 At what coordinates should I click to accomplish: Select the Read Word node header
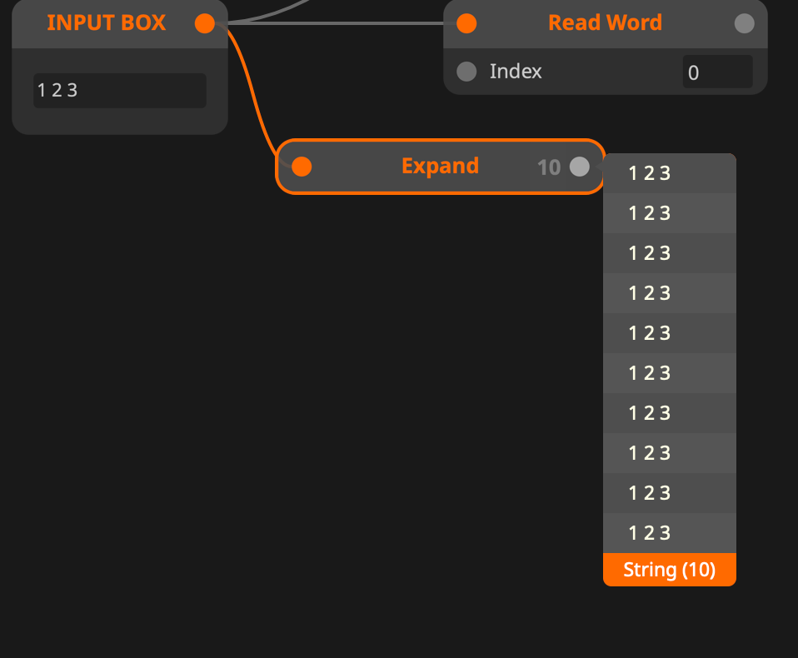[x=605, y=23]
